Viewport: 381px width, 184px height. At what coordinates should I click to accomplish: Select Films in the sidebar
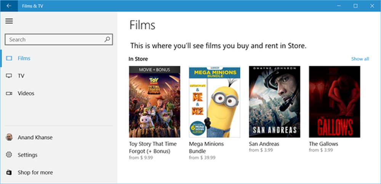coord(59,58)
